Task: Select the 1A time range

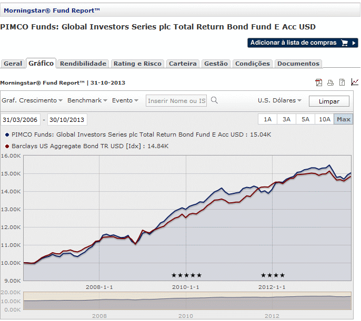Action: click(x=267, y=119)
